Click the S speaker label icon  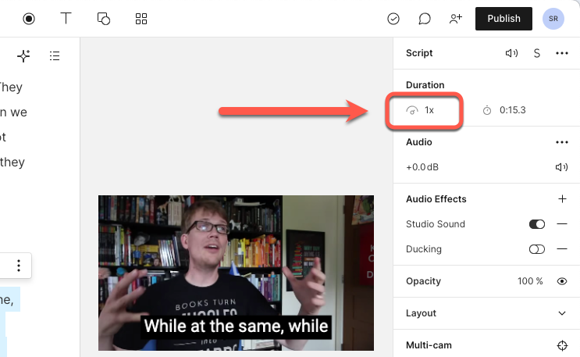point(537,53)
